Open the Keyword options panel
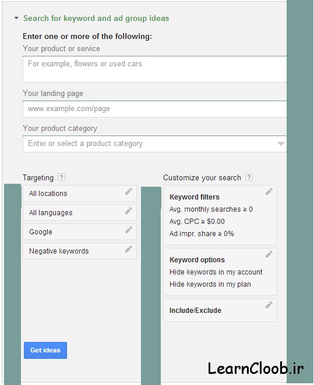The image size is (314, 385). (220, 272)
